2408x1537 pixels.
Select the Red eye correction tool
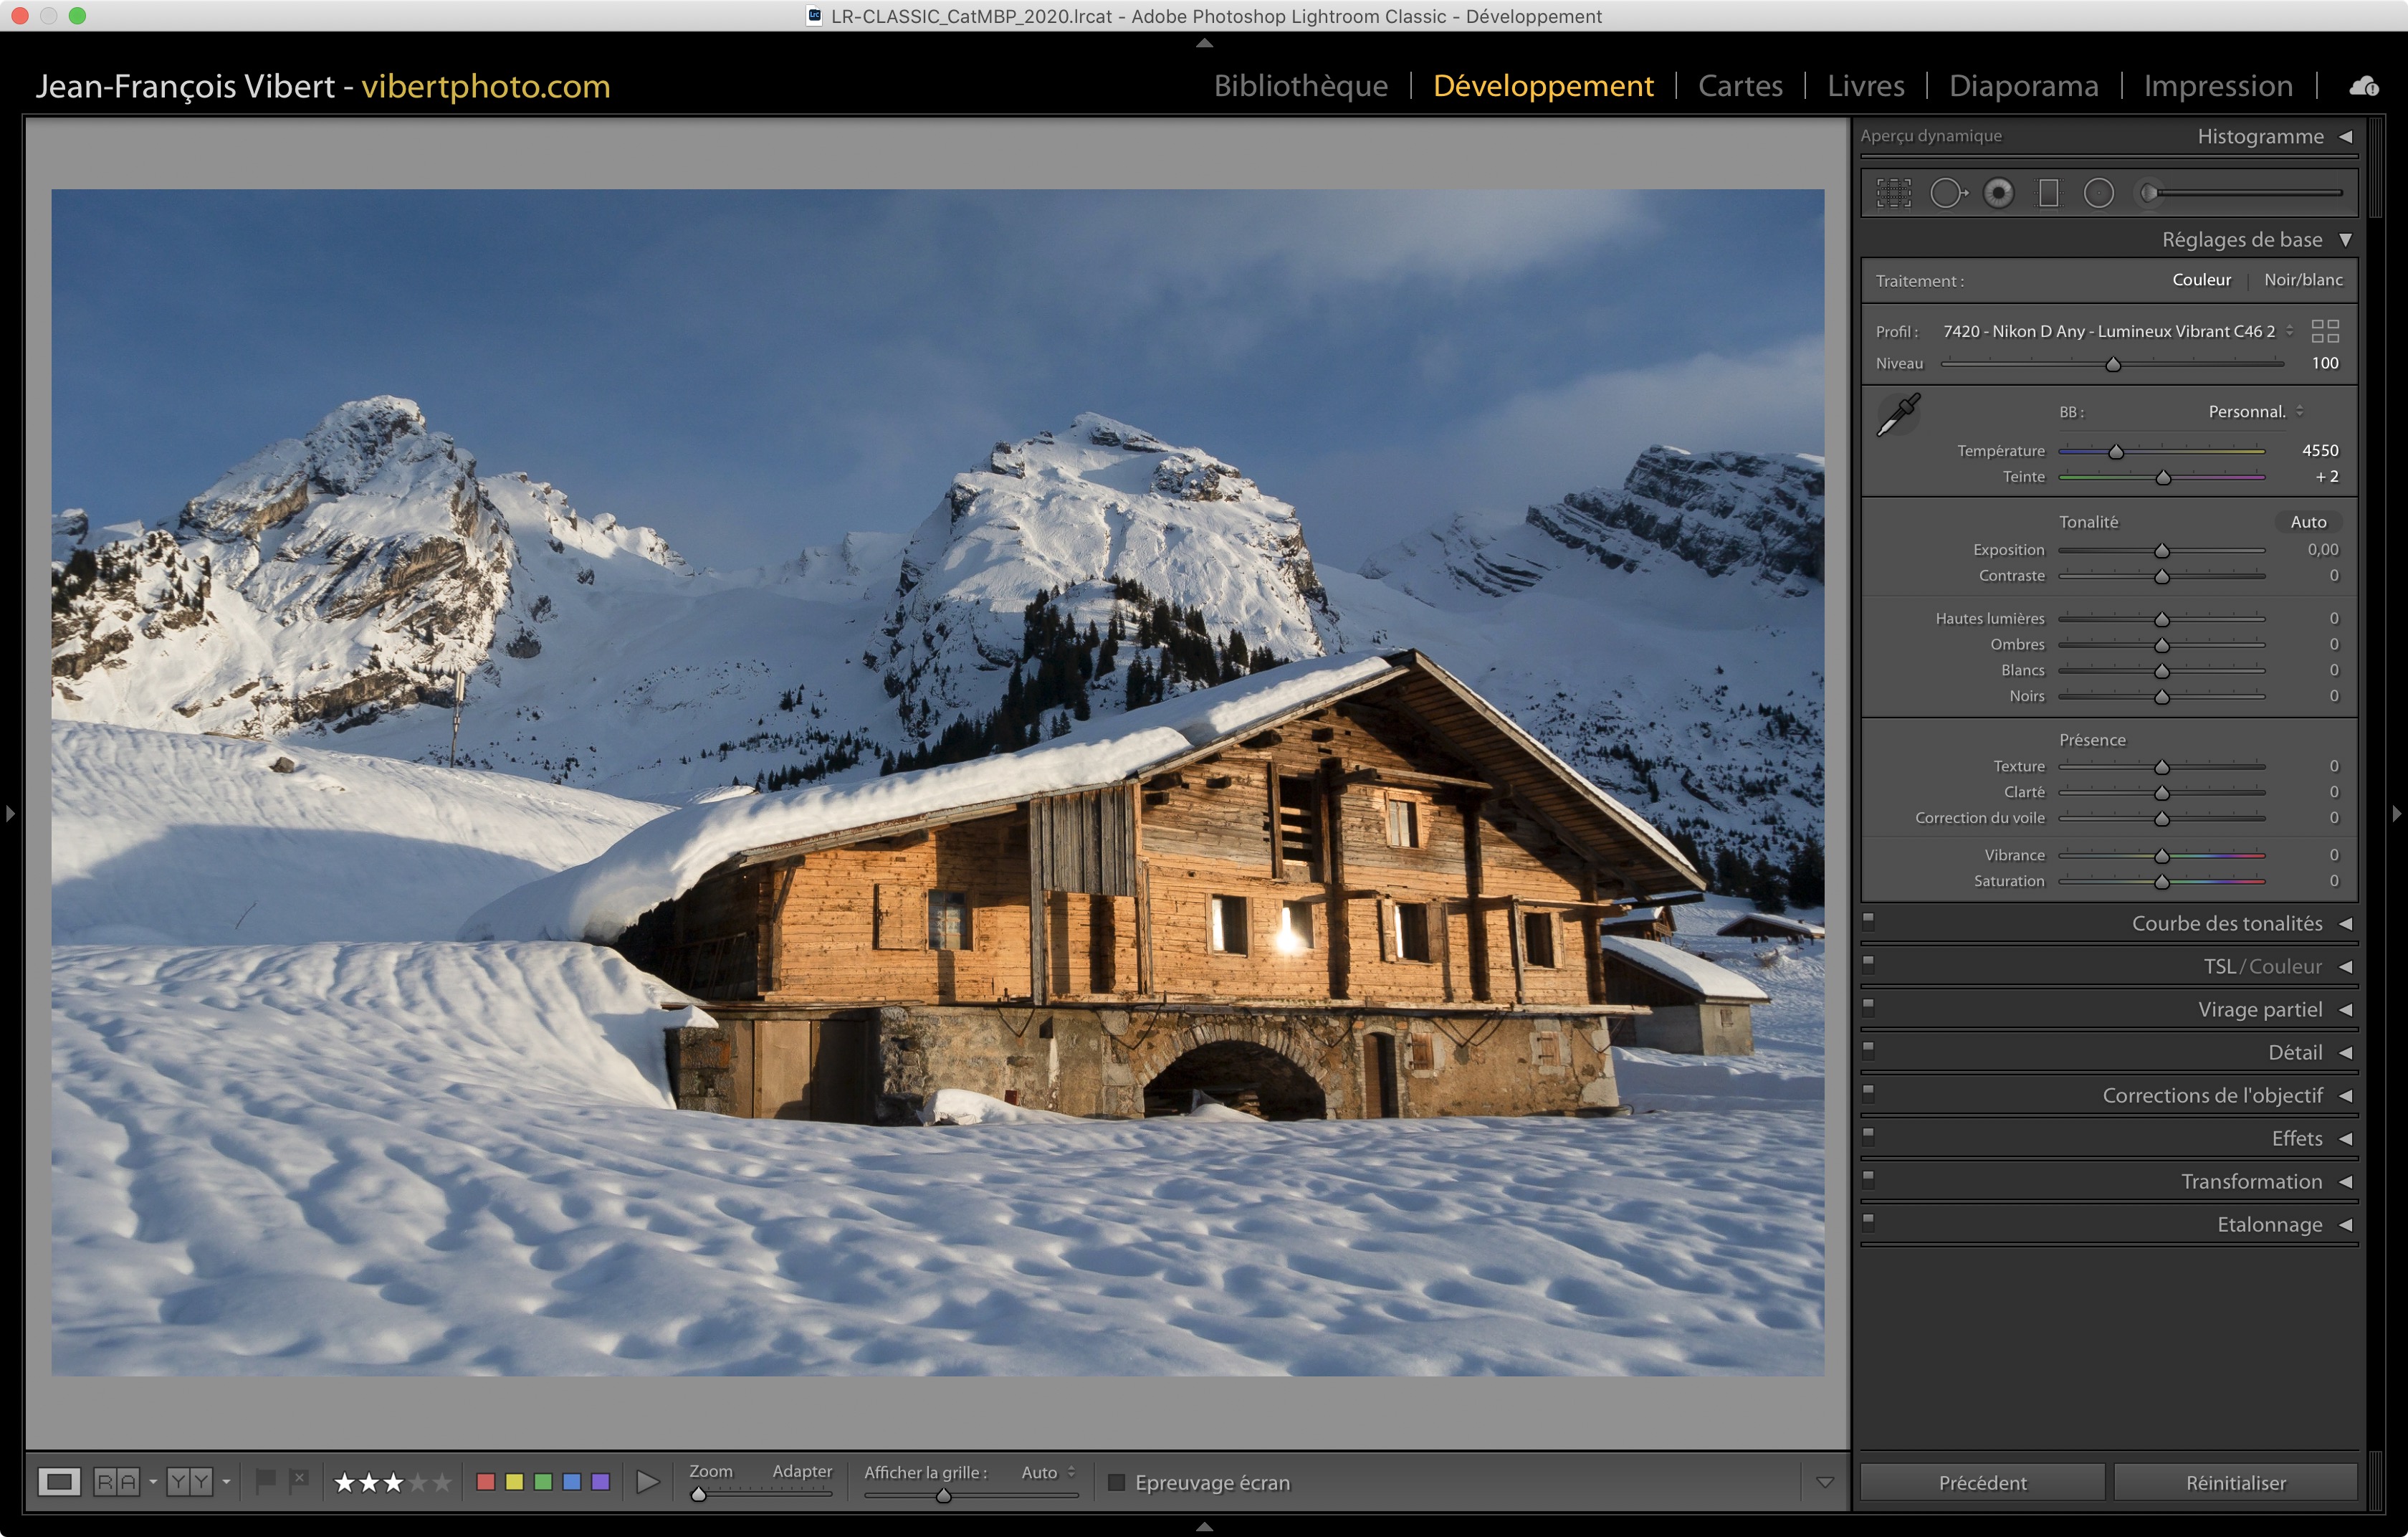click(x=1998, y=193)
